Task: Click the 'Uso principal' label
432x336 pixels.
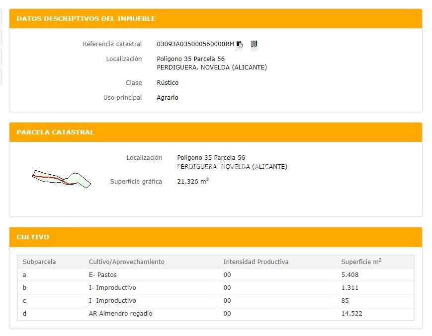Action: 122,98
